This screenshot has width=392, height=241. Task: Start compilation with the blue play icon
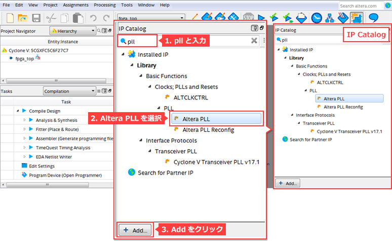pos(261,18)
